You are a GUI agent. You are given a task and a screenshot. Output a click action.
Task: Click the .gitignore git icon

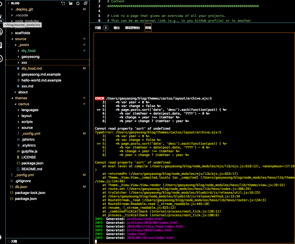tap(12, 181)
